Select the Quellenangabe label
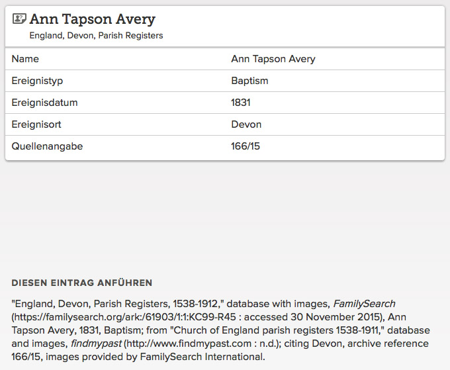450x370 pixels. [47, 146]
